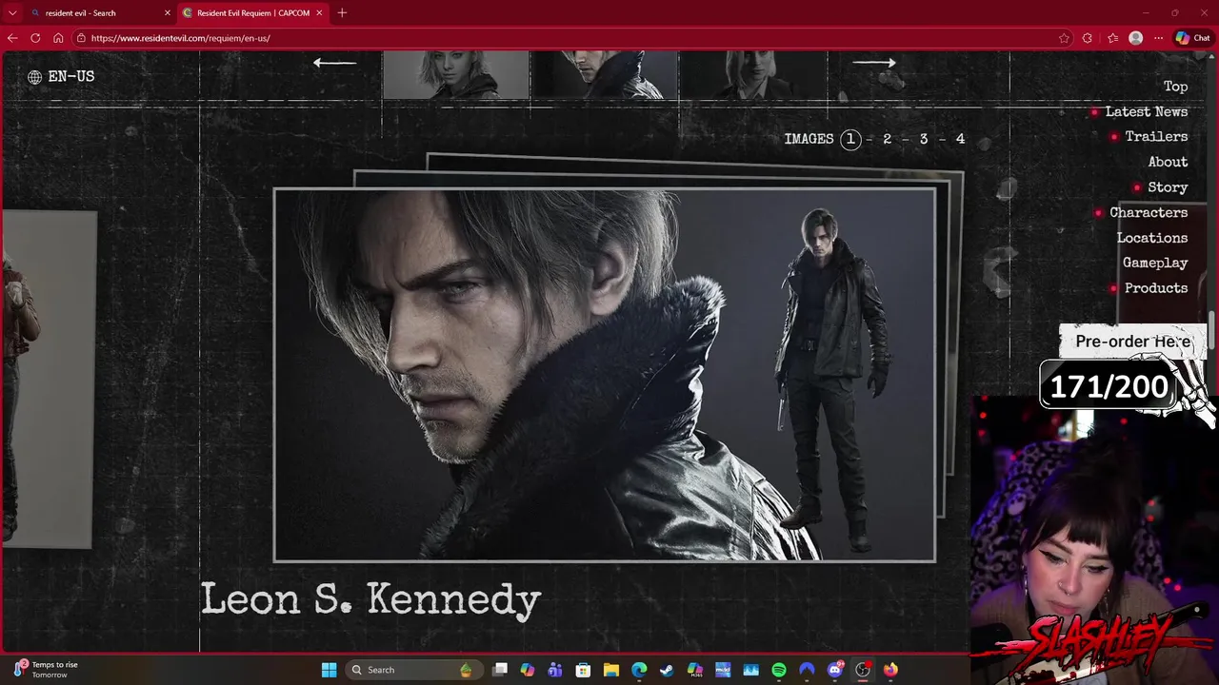1219x685 pixels.
Task: Add this page to favorites star
Action: [x=1064, y=38]
